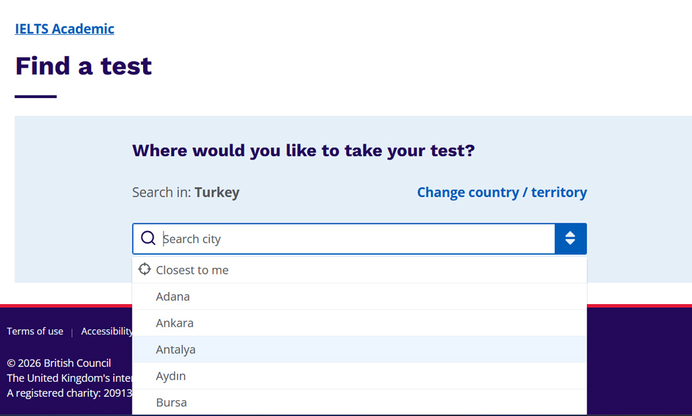Click the registered charity footer text

coord(69,393)
